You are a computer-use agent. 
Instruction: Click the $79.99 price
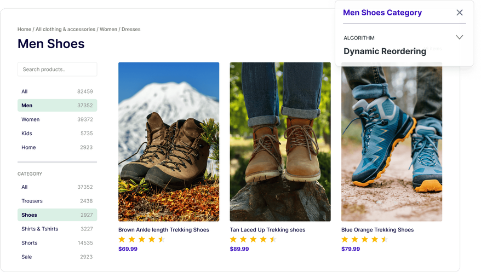(x=351, y=249)
